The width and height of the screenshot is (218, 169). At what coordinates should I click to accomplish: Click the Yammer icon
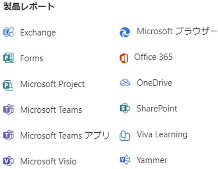[125, 160]
